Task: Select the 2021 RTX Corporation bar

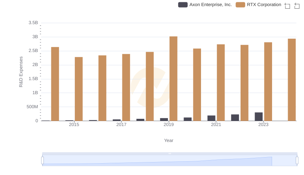Action: 221,83
